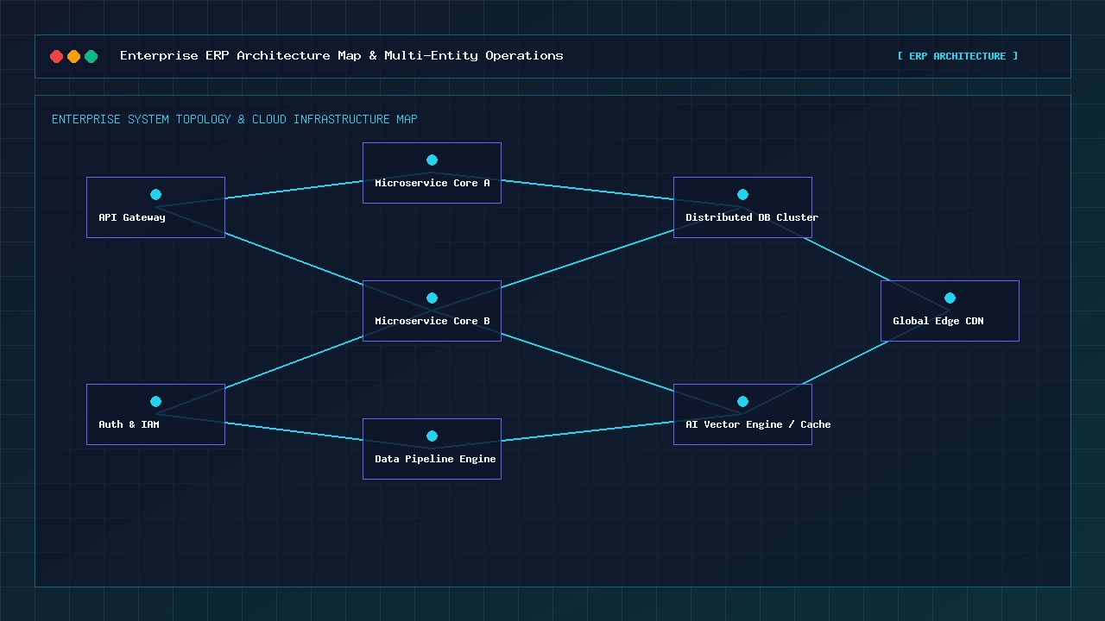Select the Microservice Core A node

[x=432, y=172]
